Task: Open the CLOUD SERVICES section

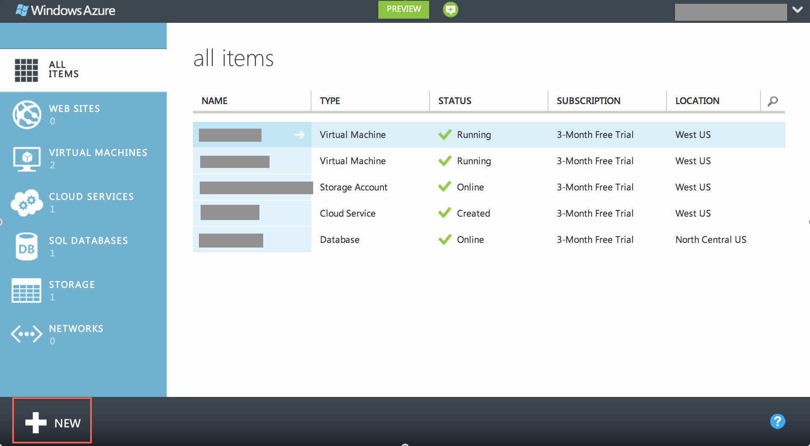Action: point(91,197)
